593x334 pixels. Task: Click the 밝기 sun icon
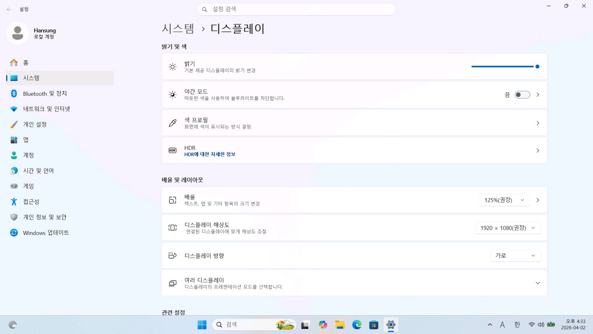[173, 66]
